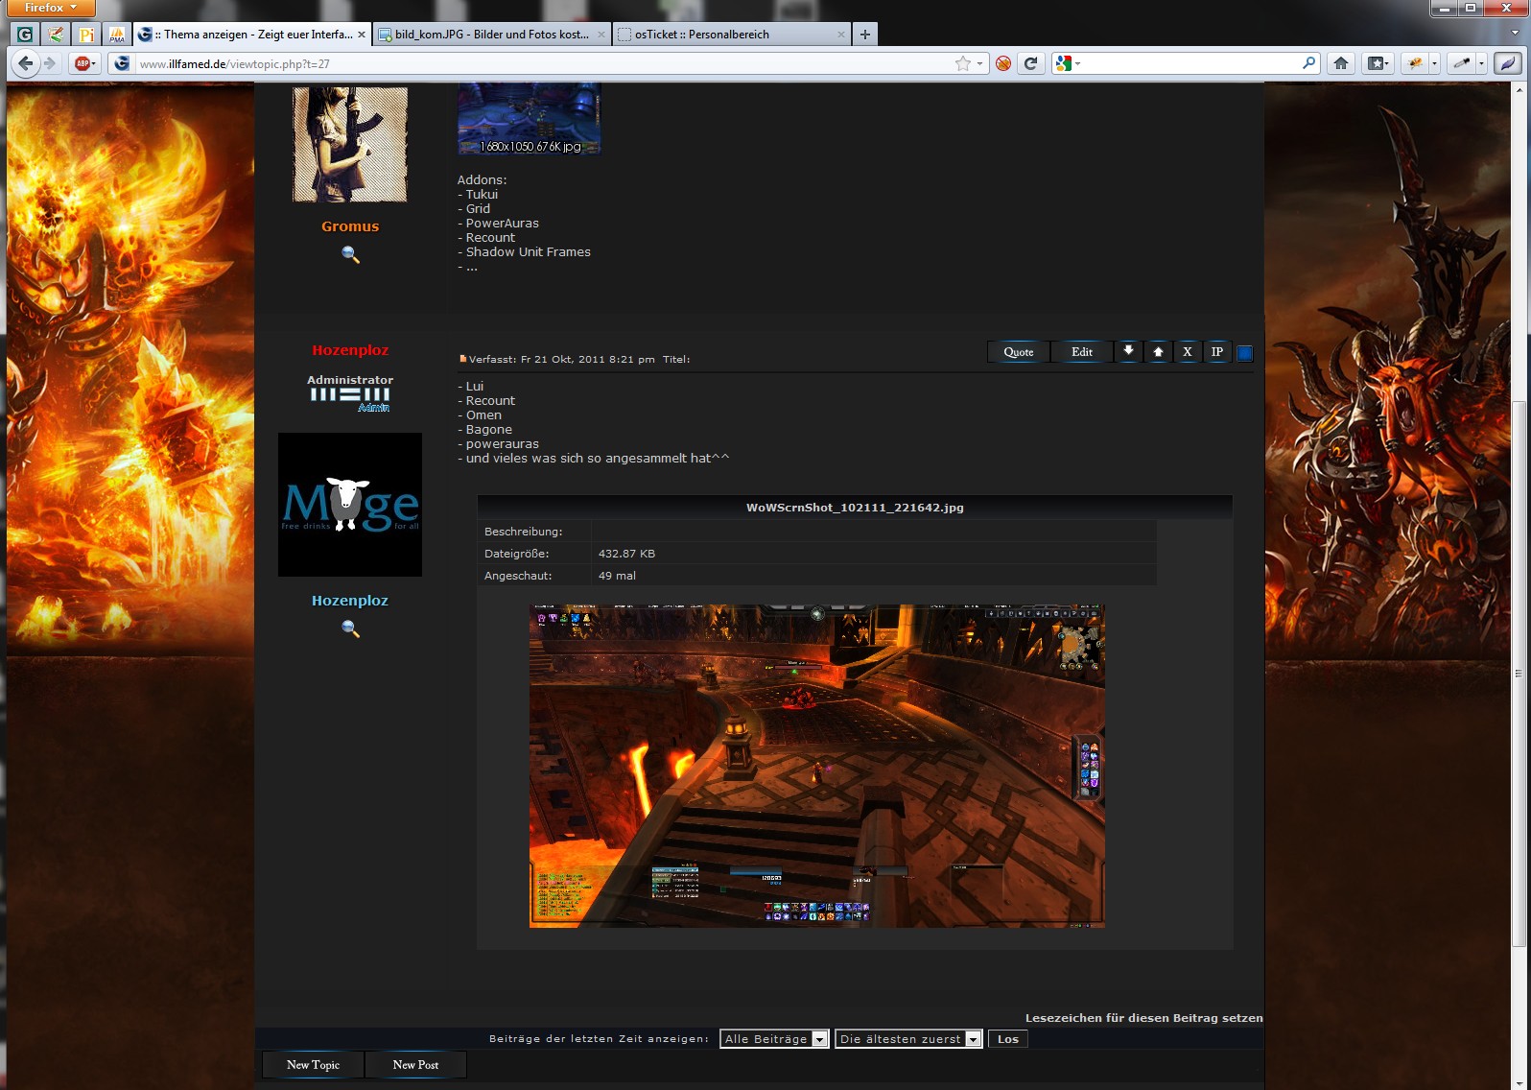Move Hozenploz's post down with arrow button

tap(1128, 351)
